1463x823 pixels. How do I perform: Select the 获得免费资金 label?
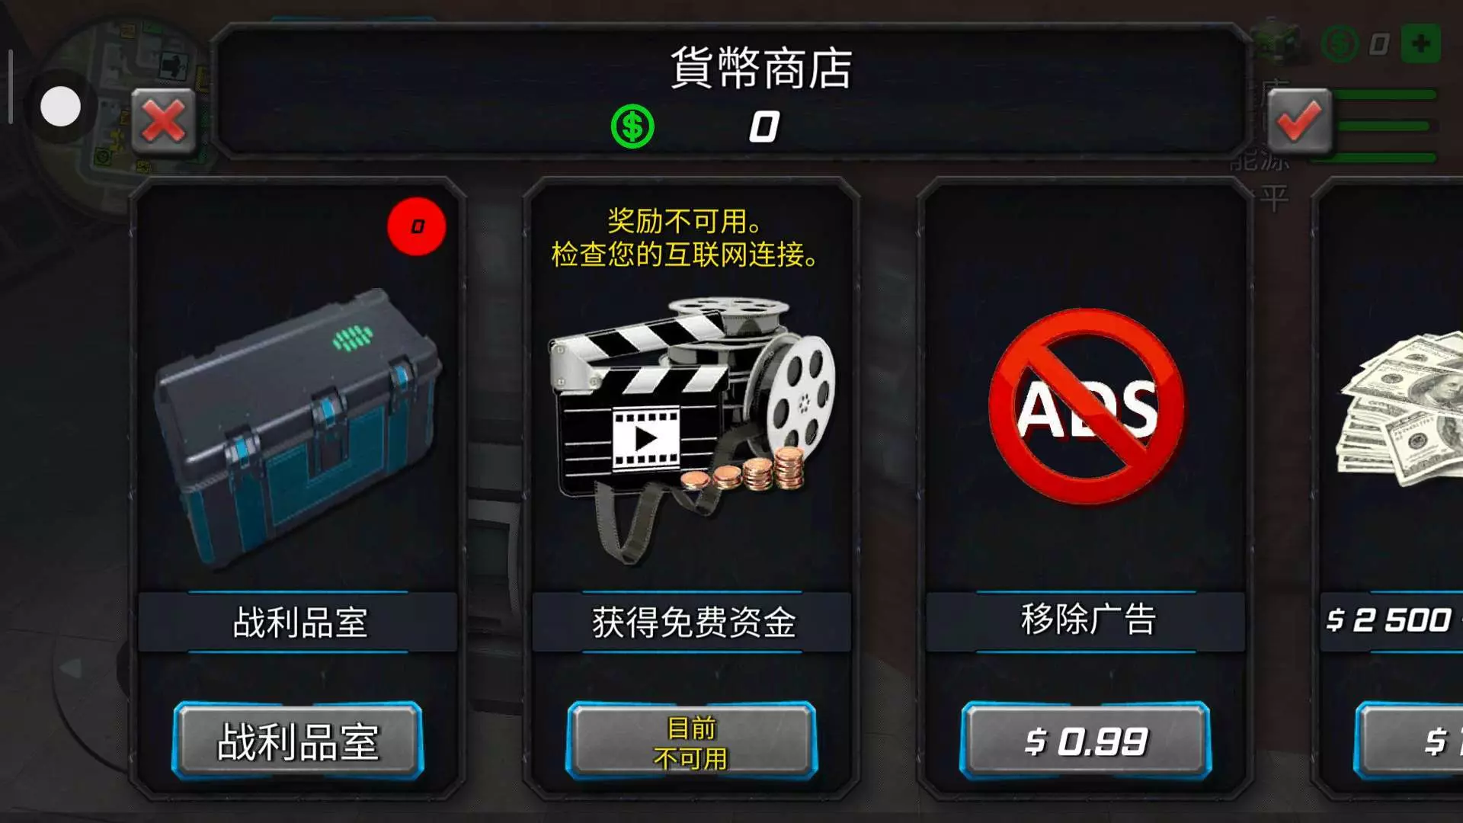pos(693,622)
